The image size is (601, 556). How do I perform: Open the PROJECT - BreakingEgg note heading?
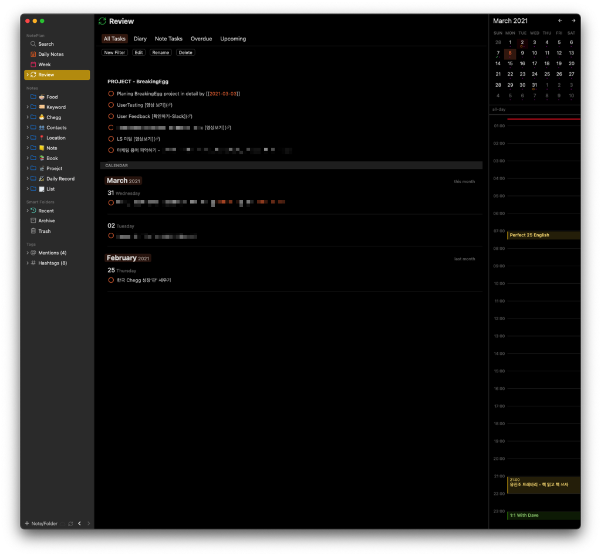(x=138, y=82)
